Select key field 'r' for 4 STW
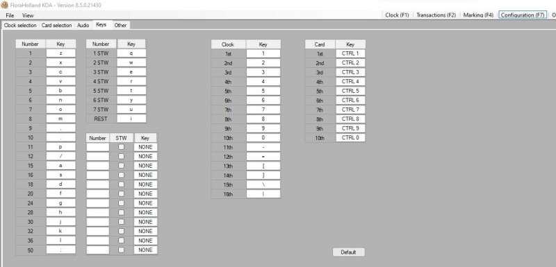Image resolution: width=556 pixels, height=267 pixels. [131, 81]
